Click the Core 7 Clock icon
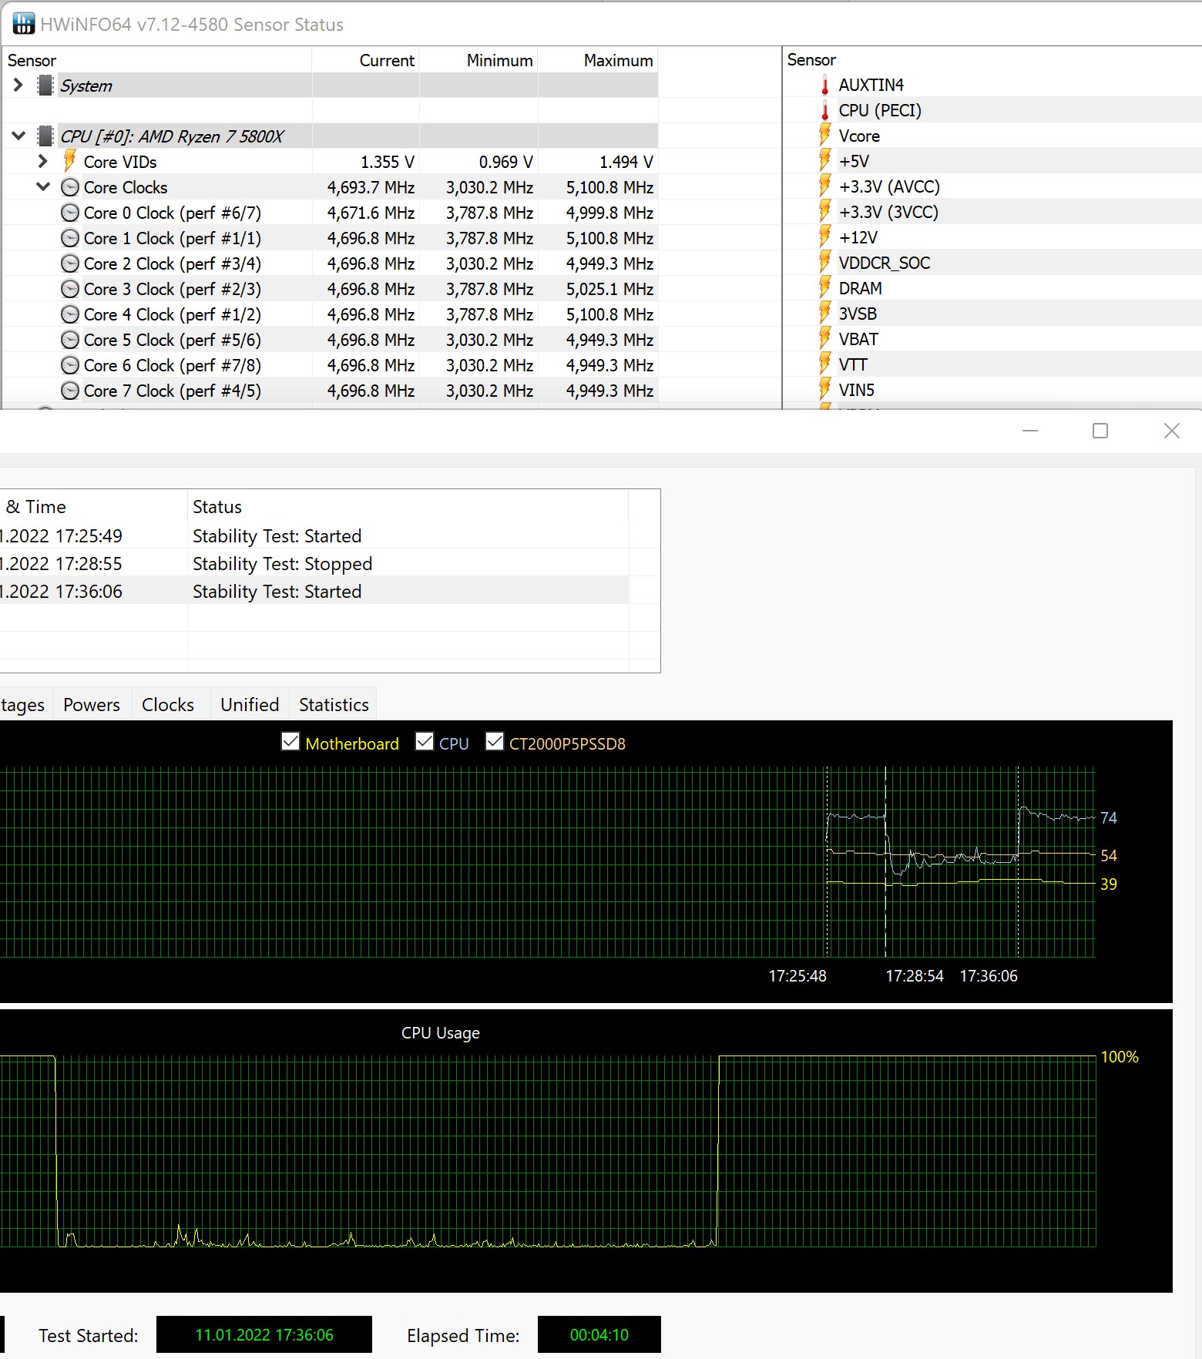 tap(70, 391)
